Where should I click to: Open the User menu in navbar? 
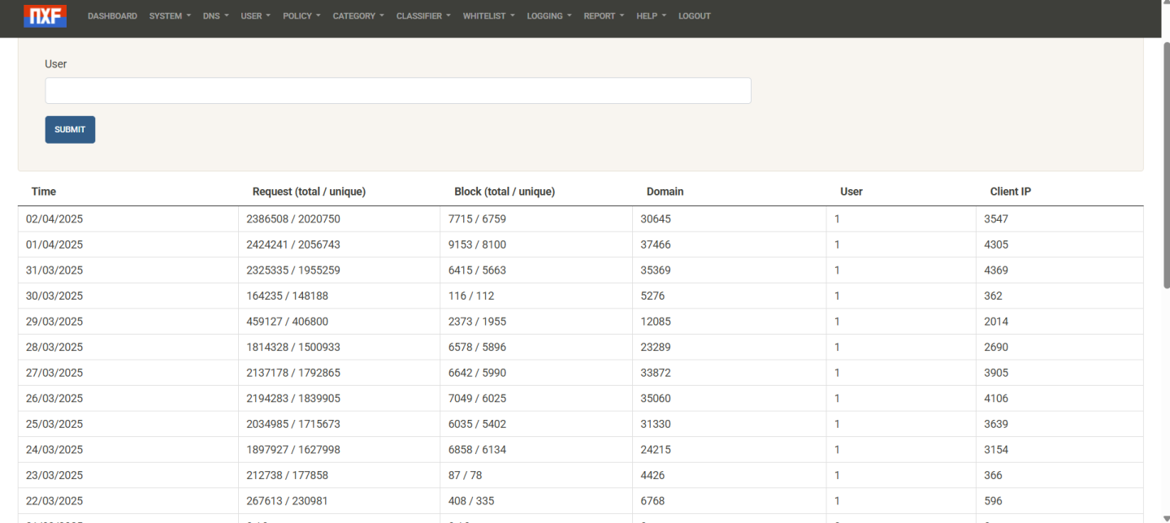click(255, 16)
